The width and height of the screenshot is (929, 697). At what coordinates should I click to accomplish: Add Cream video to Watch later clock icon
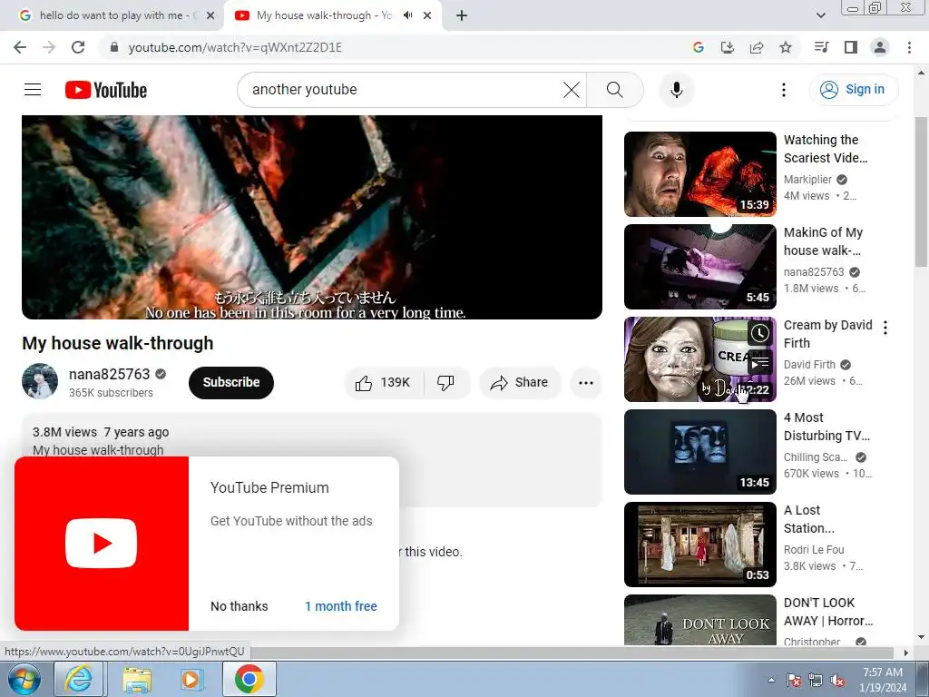click(759, 334)
